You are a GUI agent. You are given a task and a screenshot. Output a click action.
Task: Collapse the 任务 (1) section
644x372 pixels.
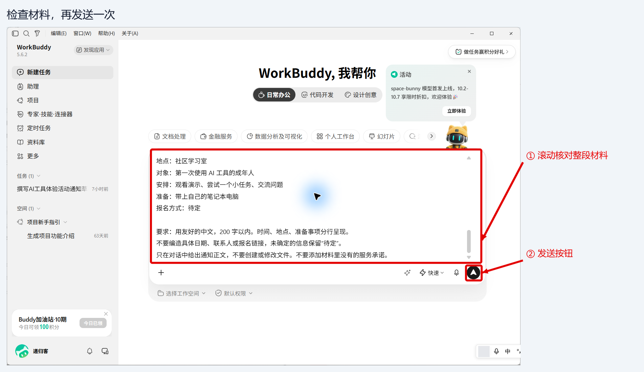pos(29,176)
